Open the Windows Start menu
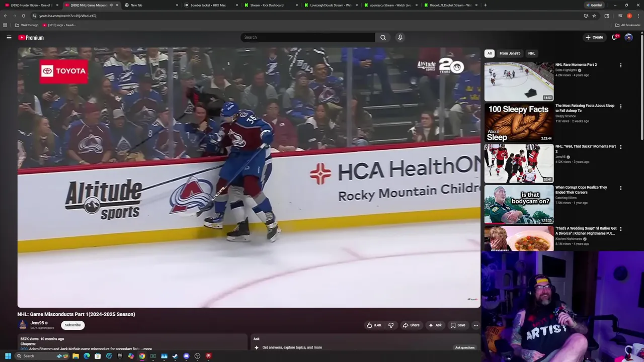644x362 pixels. point(8,356)
